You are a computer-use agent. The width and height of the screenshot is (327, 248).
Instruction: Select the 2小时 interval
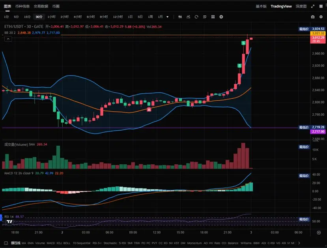click(x=64, y=17)
